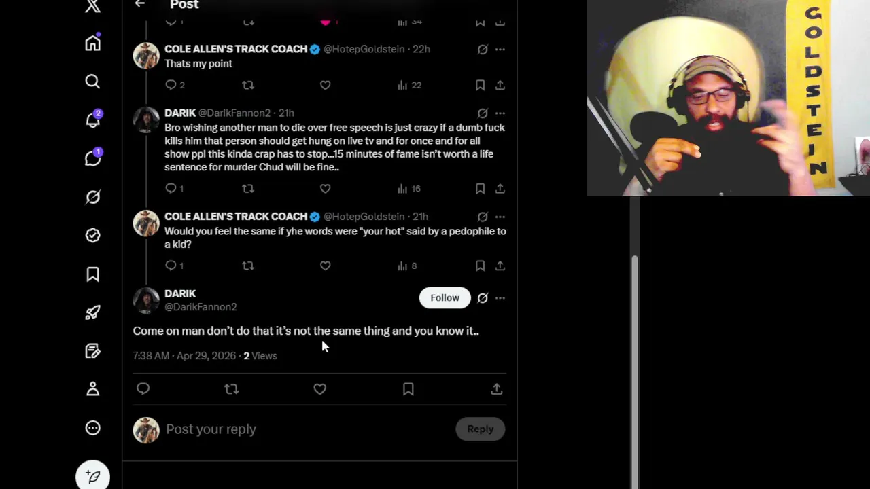
Task: Open the Messages chat icon in sidebar
Action: (92, 158)
